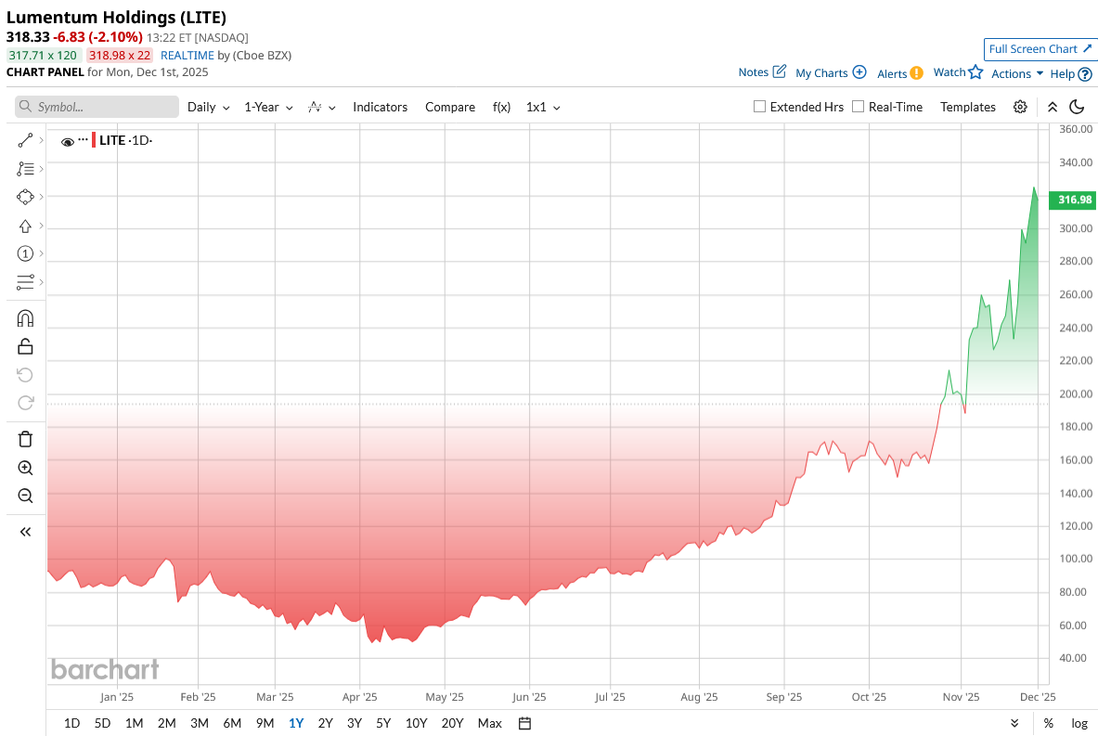Toggle the magnet snap mode

(25, 318)
